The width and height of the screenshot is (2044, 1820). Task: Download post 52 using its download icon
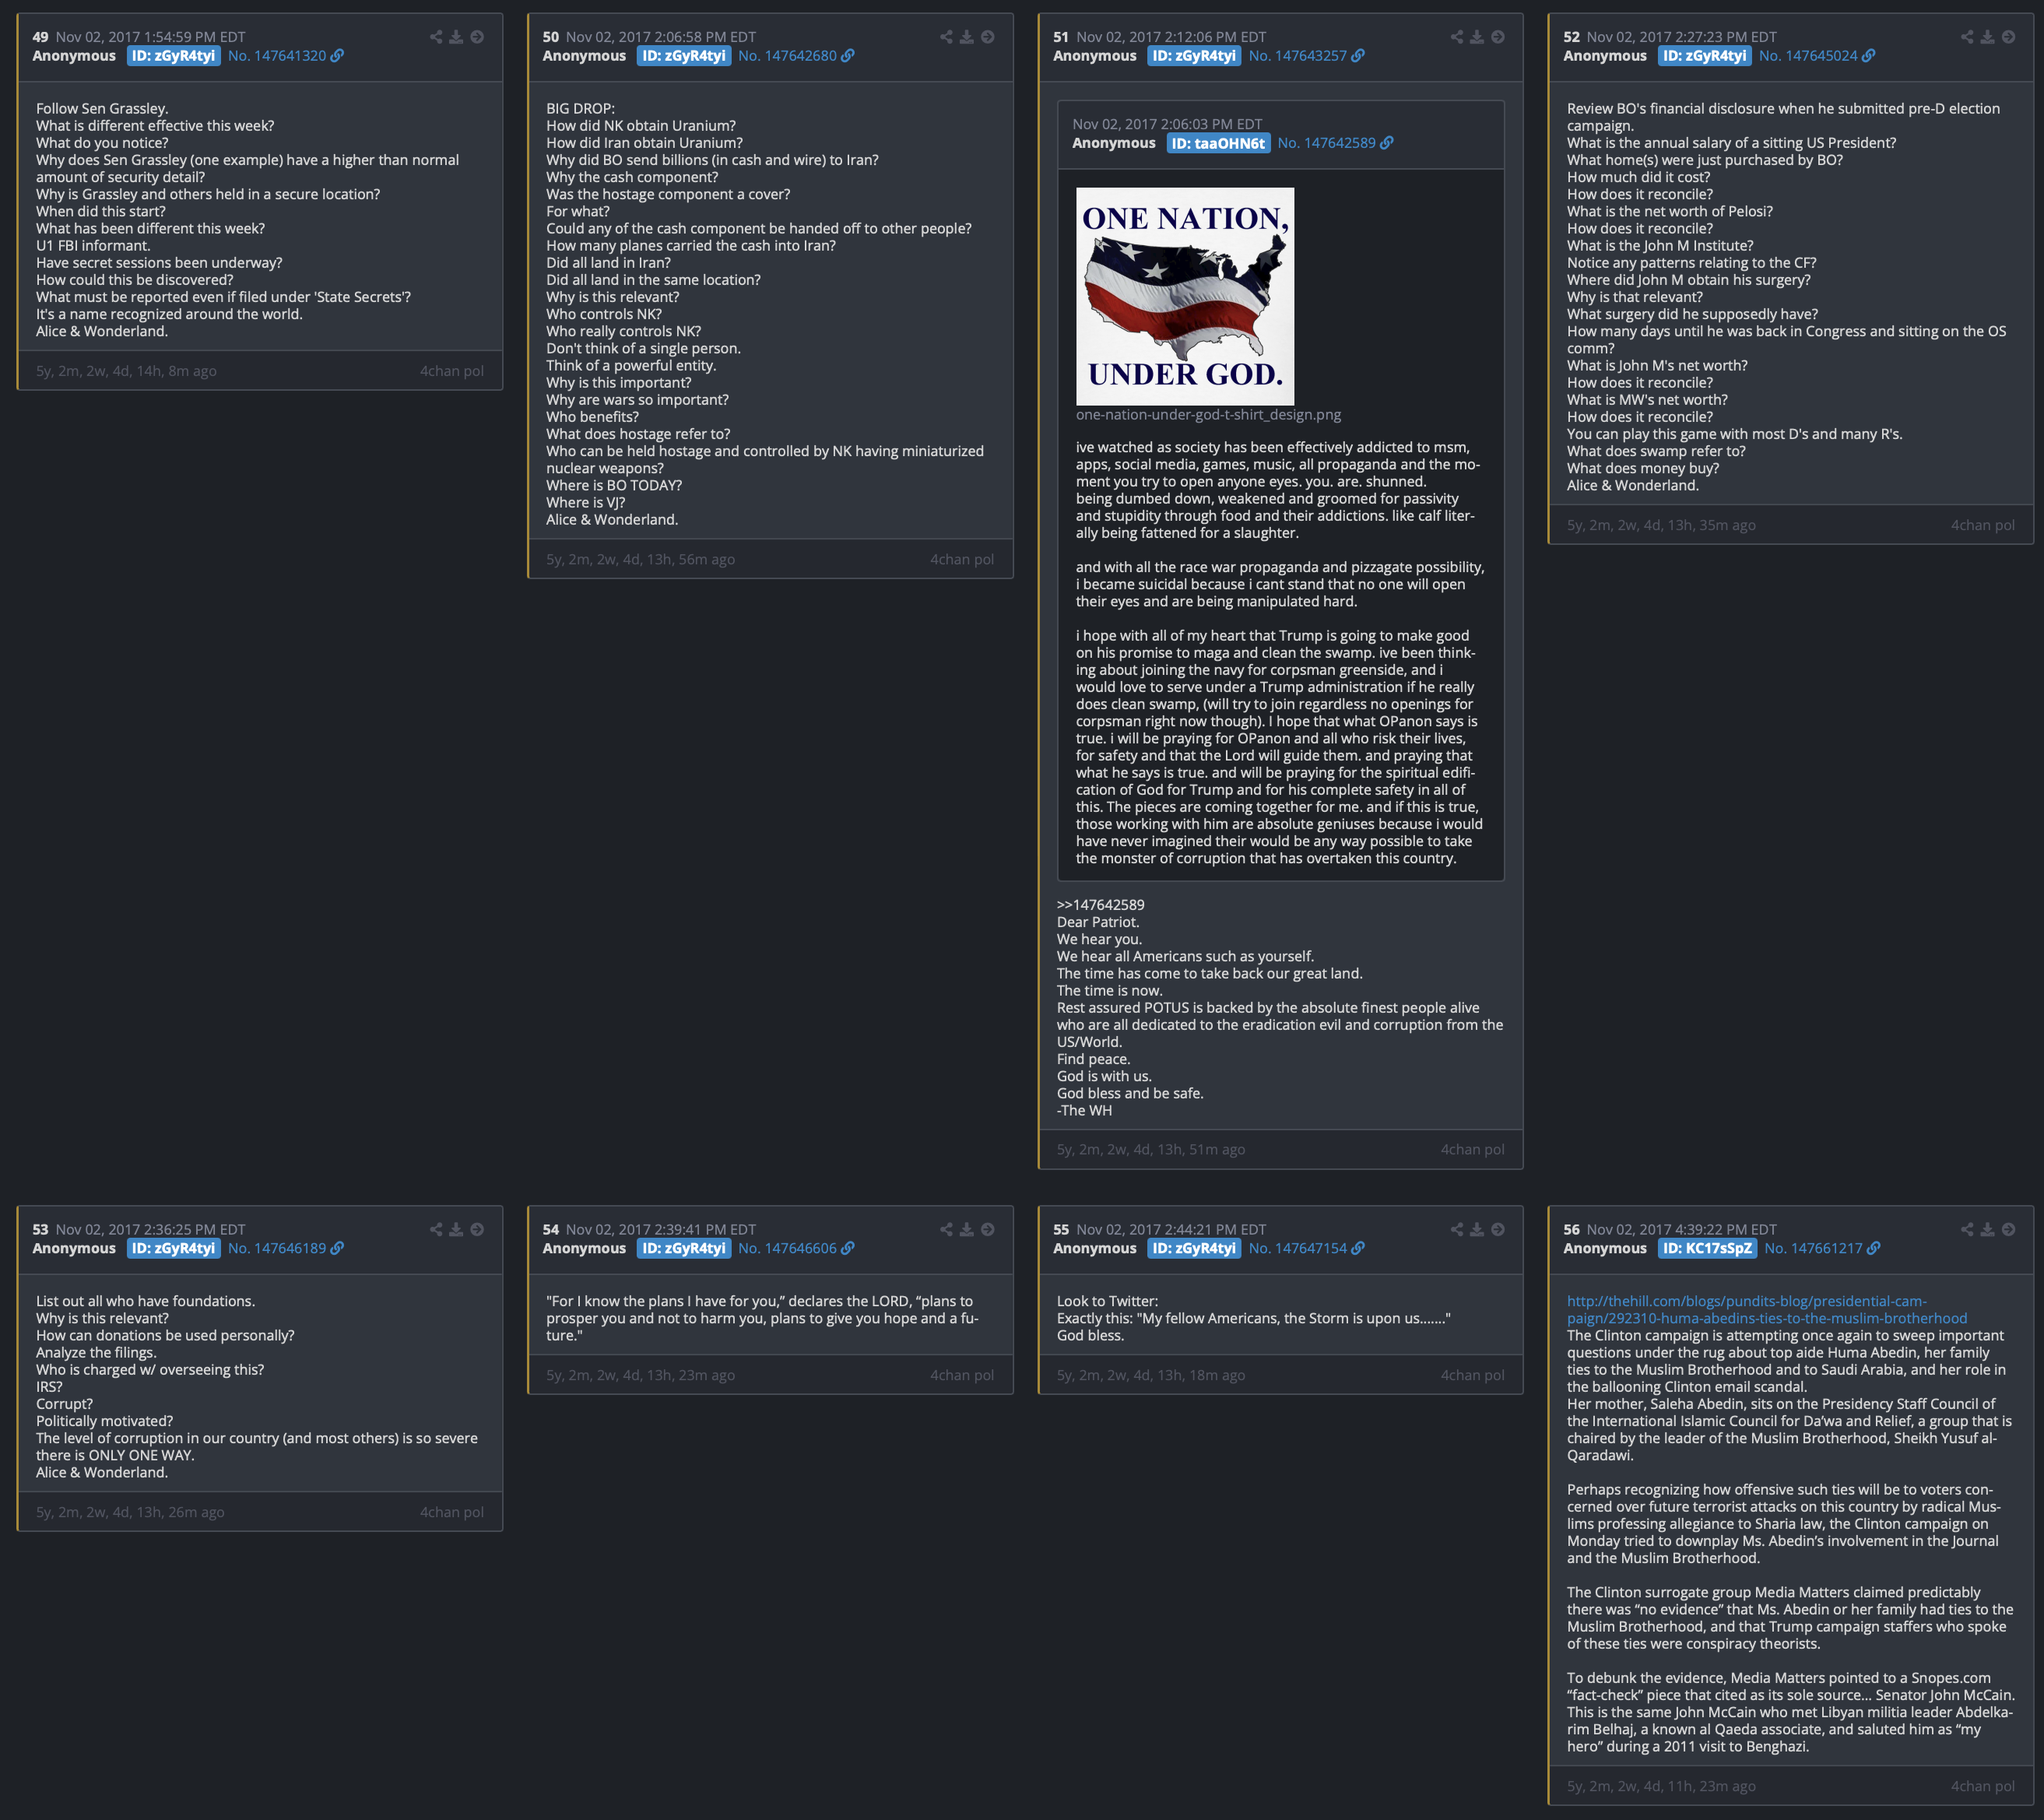(1987, 37)
